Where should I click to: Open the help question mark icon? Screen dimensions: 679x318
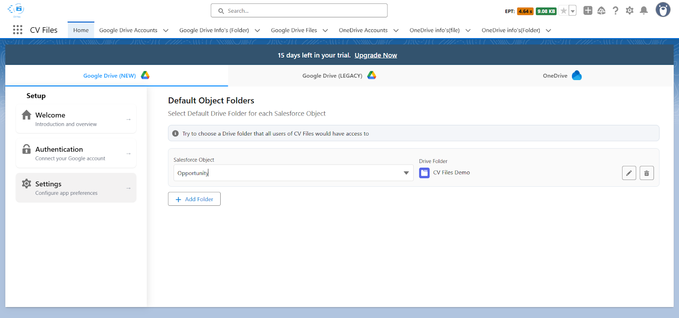tap(615, 11)
